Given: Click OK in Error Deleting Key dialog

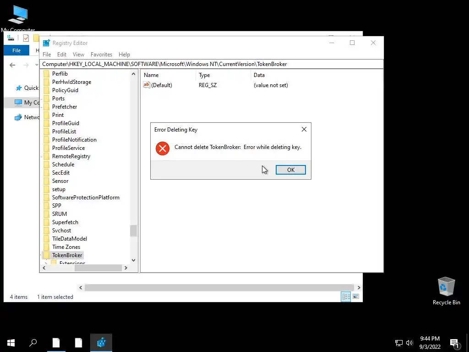Looking at the screenshot, I should [x=290, y=170].
